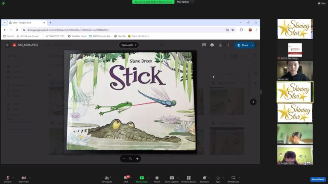This screenshot has width=328, height=184.
Task: Click the IMG_6926.JPEG file name
Action: (x=28, y=45)
